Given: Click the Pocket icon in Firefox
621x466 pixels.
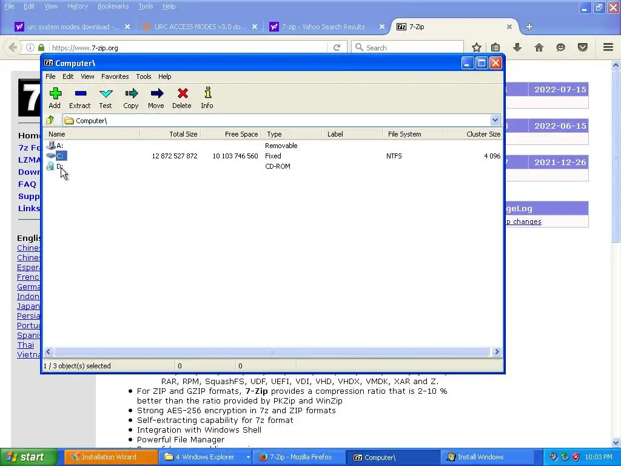Looking at the screenshot, I should coord(583,47).
